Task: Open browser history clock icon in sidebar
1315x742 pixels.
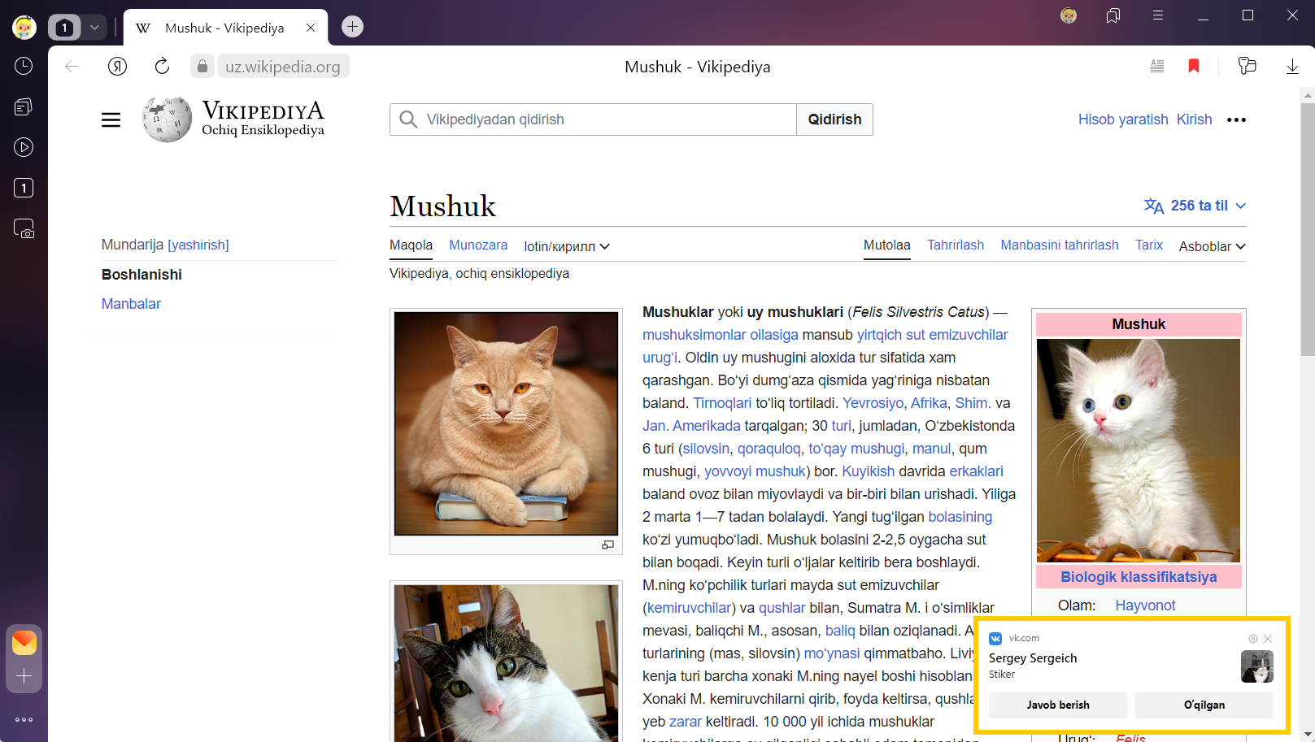Action: 24,66
